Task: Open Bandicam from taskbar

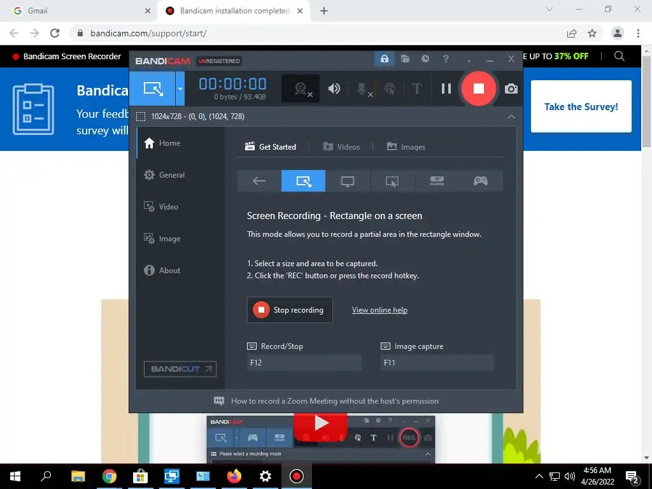Action: click(297, 476)
